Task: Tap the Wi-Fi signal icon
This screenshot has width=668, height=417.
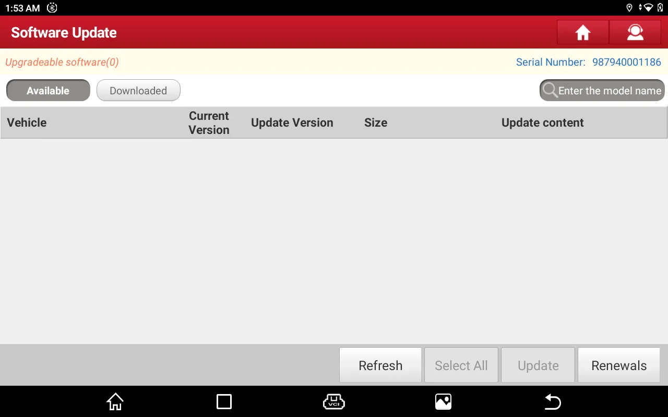Action: tap(648, 8)
